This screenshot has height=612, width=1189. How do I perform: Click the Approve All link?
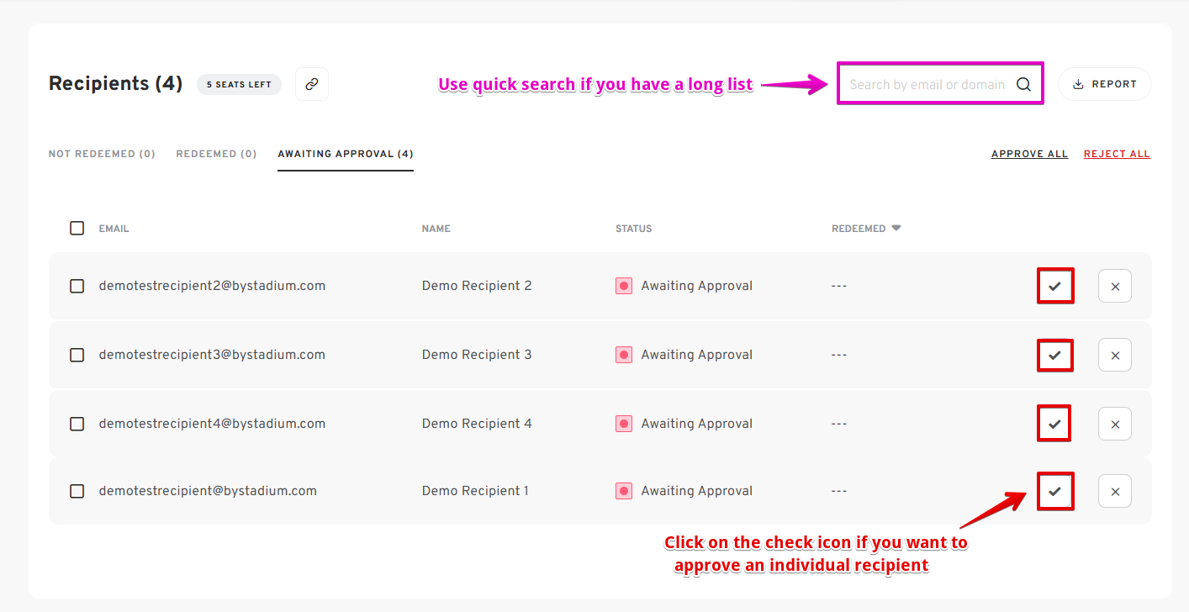pyautogui.click(x=1029, y=154)
